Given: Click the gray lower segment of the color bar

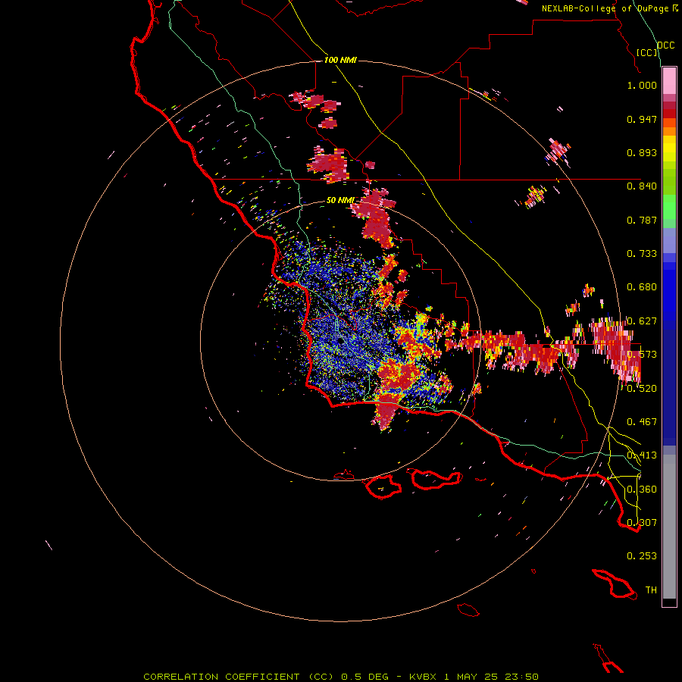Looking at the screenshot, I should (x=669, y=527).
